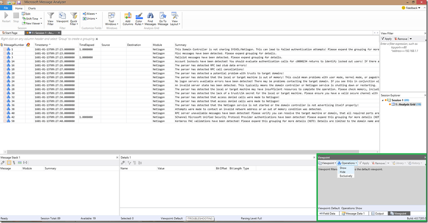Click the Viewpoint icon in the ribbon

point(62,18)
